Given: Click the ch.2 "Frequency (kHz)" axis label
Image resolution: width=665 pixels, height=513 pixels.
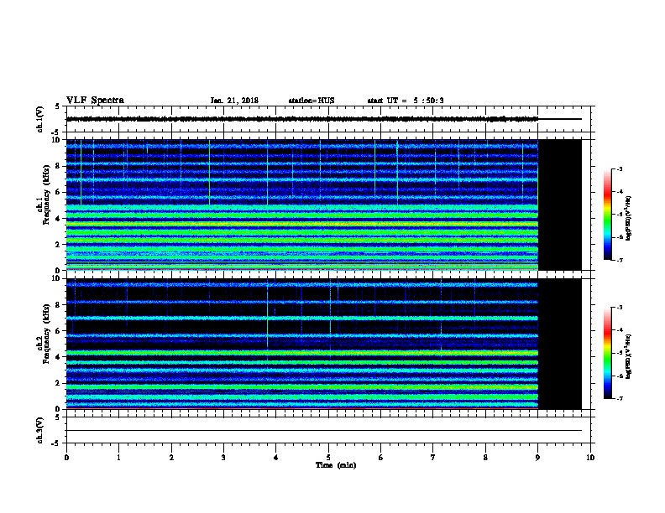Looking at the screenshot, I should coord(46,334).
